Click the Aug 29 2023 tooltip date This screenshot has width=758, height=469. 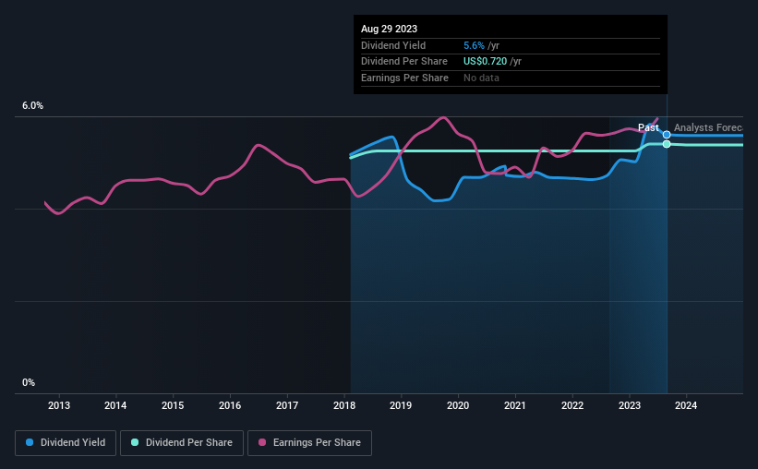[389, 29]
